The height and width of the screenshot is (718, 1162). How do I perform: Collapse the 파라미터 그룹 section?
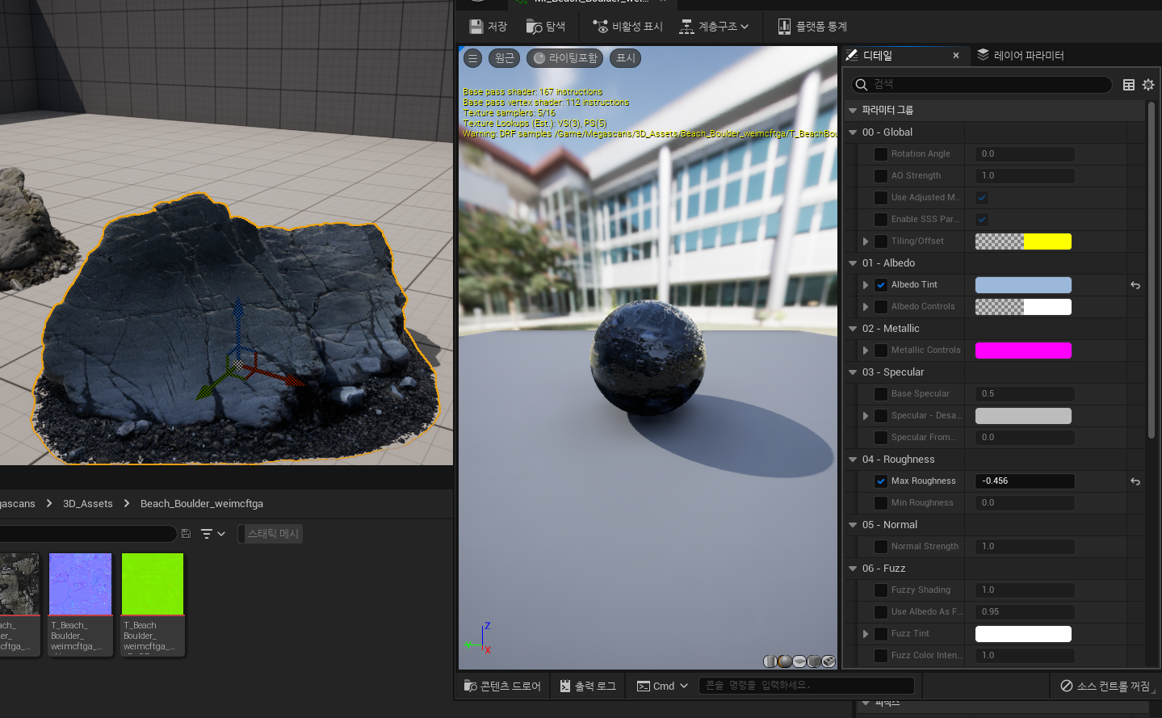tap(853, 110)
